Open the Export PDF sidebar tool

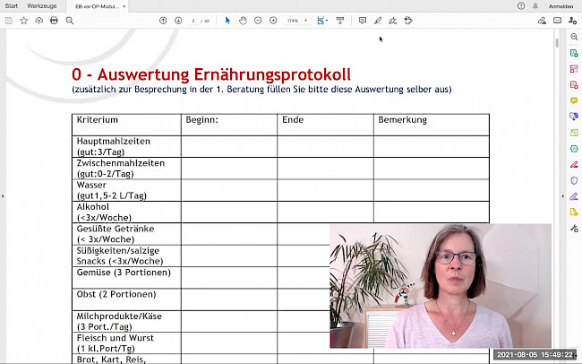click(574, 53)
